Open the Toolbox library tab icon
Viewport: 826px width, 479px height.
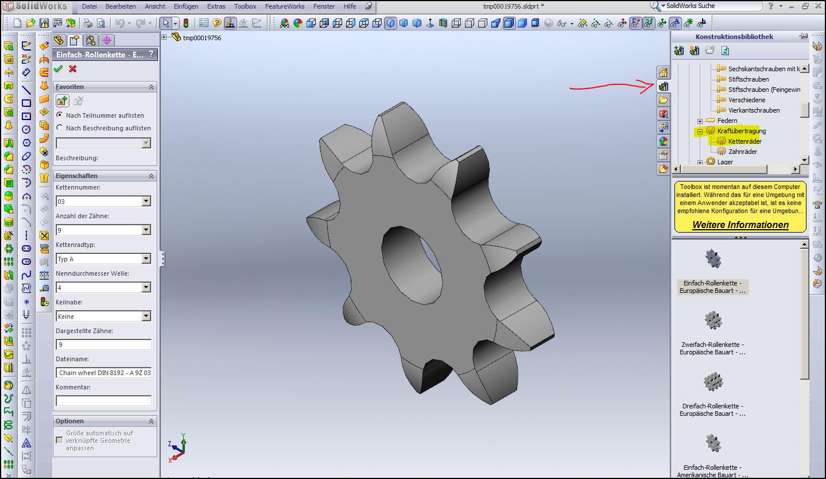663,87
